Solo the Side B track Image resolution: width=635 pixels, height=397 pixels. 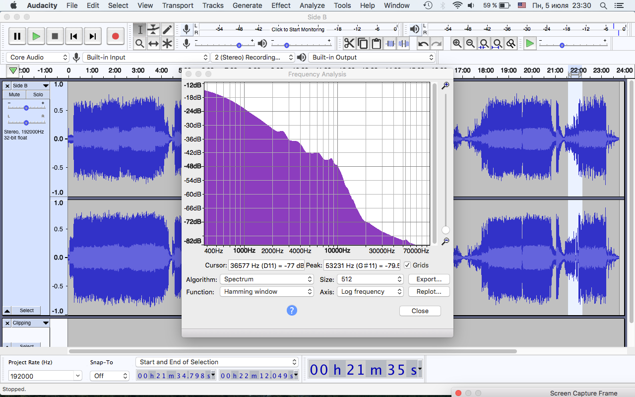(x=38, y=95)
